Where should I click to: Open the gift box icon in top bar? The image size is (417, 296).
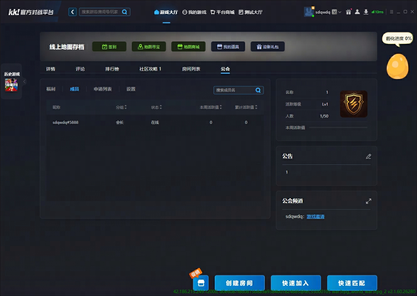tap(349, 12)
